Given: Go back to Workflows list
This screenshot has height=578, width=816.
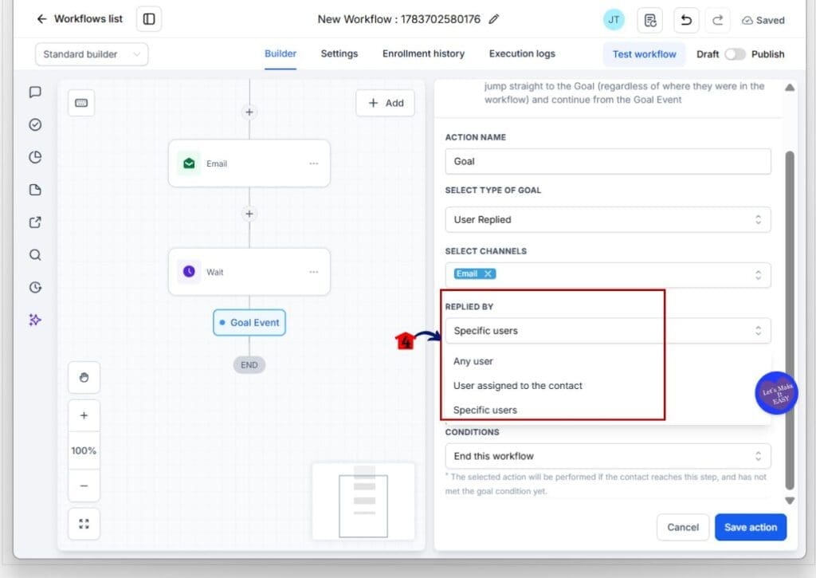Looking at the screenshot, I should tap(80, 19).
